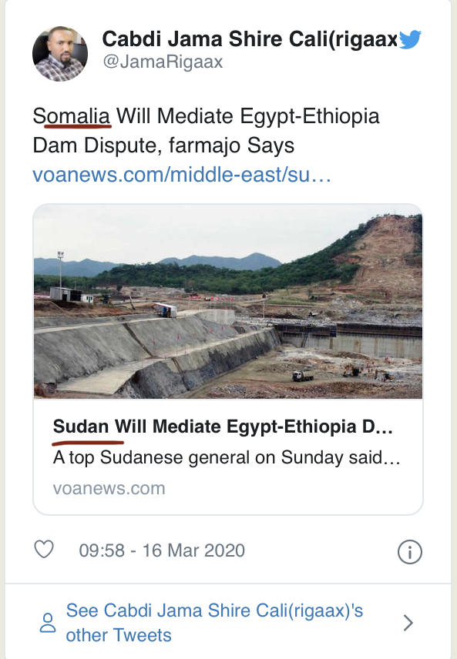This screenshot has height=659, width=457.
Task: Click the voanews.com domain in the card
Action: [x=109, y=488]
